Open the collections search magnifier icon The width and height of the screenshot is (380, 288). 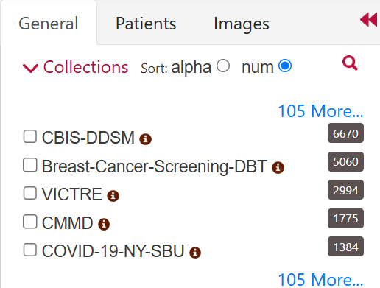point(350,63)
